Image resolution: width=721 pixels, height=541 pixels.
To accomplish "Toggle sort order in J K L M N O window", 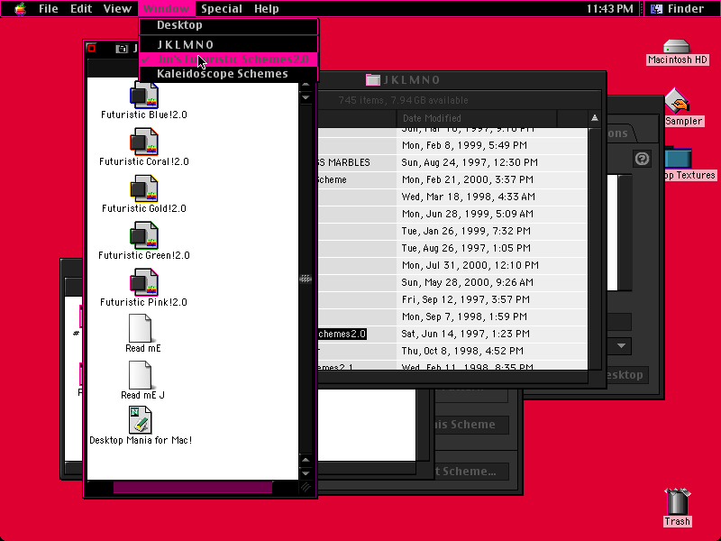I will point(595,118).
